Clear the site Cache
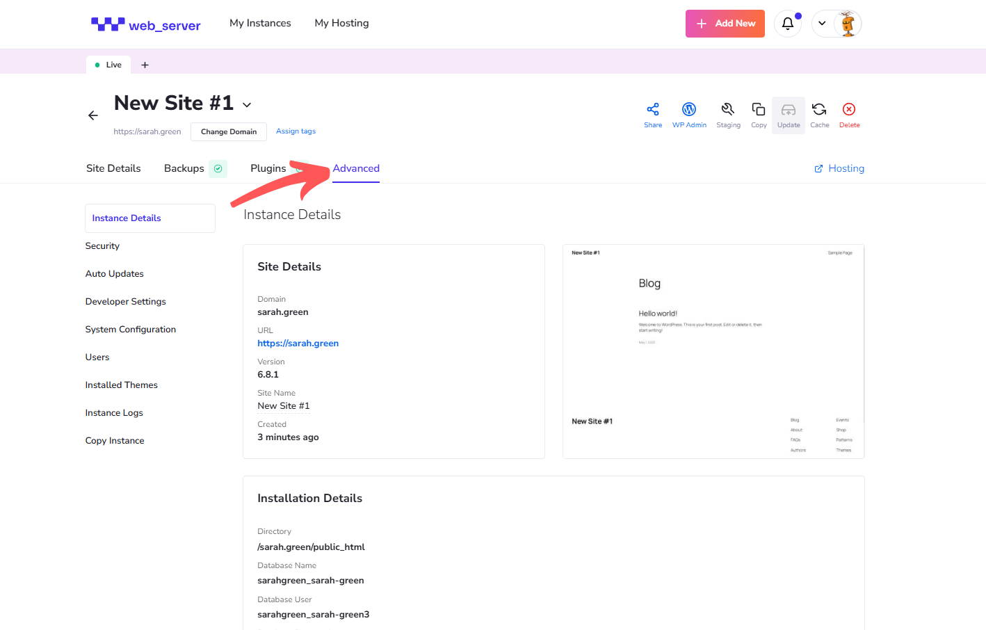Screen dimensions: 986x630 (x=819, y=115)
